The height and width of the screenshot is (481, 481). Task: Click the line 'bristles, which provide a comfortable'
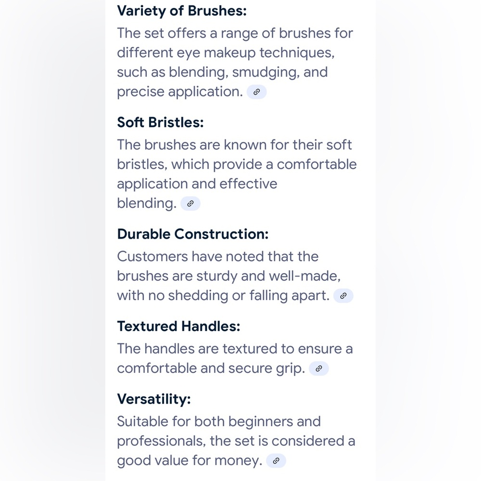click(x=237, y=165)
